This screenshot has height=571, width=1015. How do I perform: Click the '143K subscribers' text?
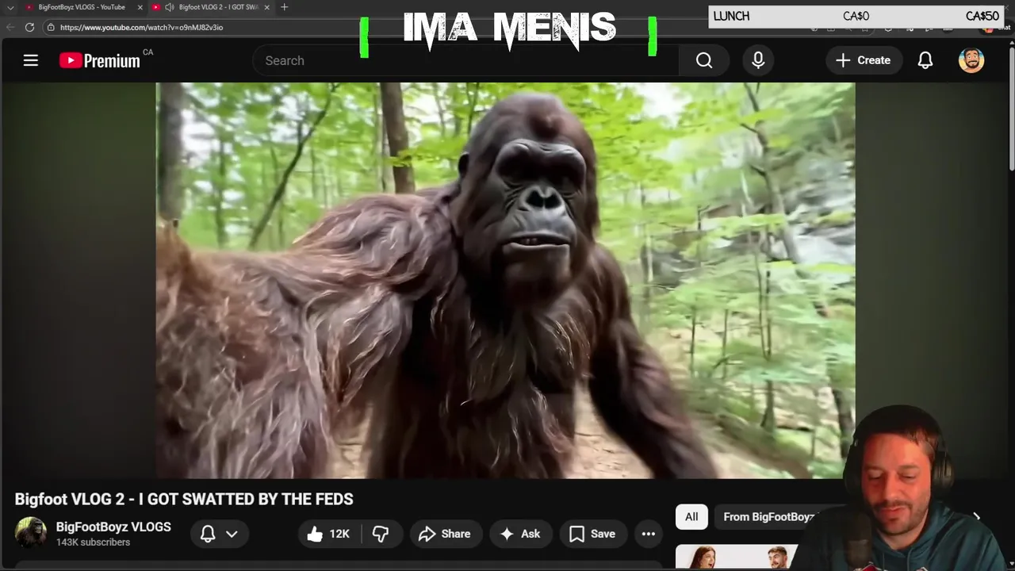93,542
